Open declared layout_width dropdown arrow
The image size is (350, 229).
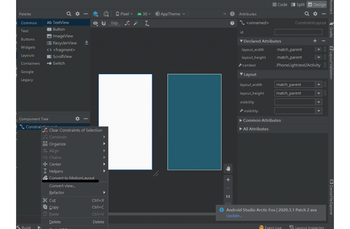click(319, 49)
